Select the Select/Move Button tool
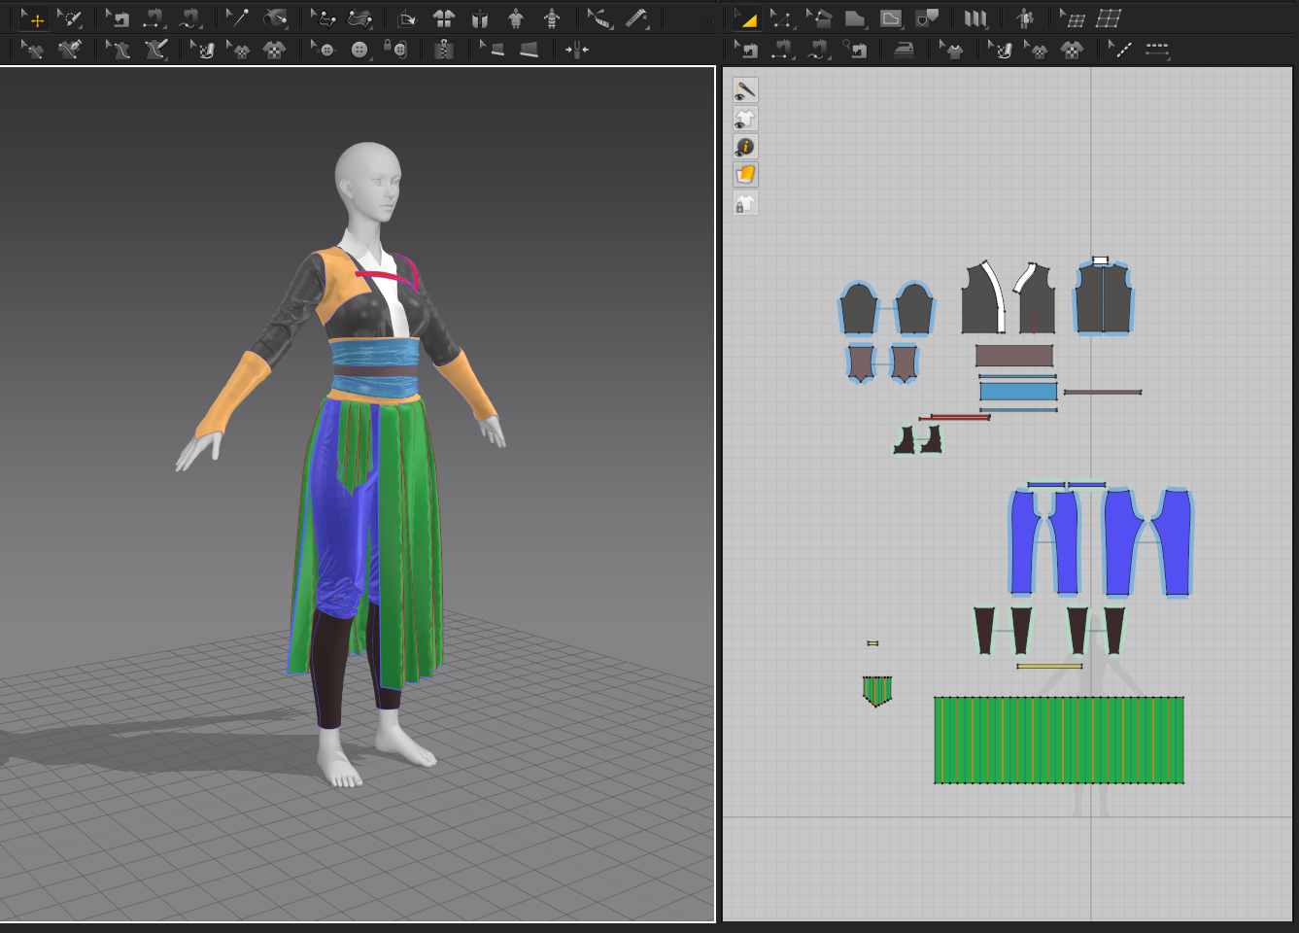The width and height of the screenshot is (1299, 933). click(x=323, y=50)
